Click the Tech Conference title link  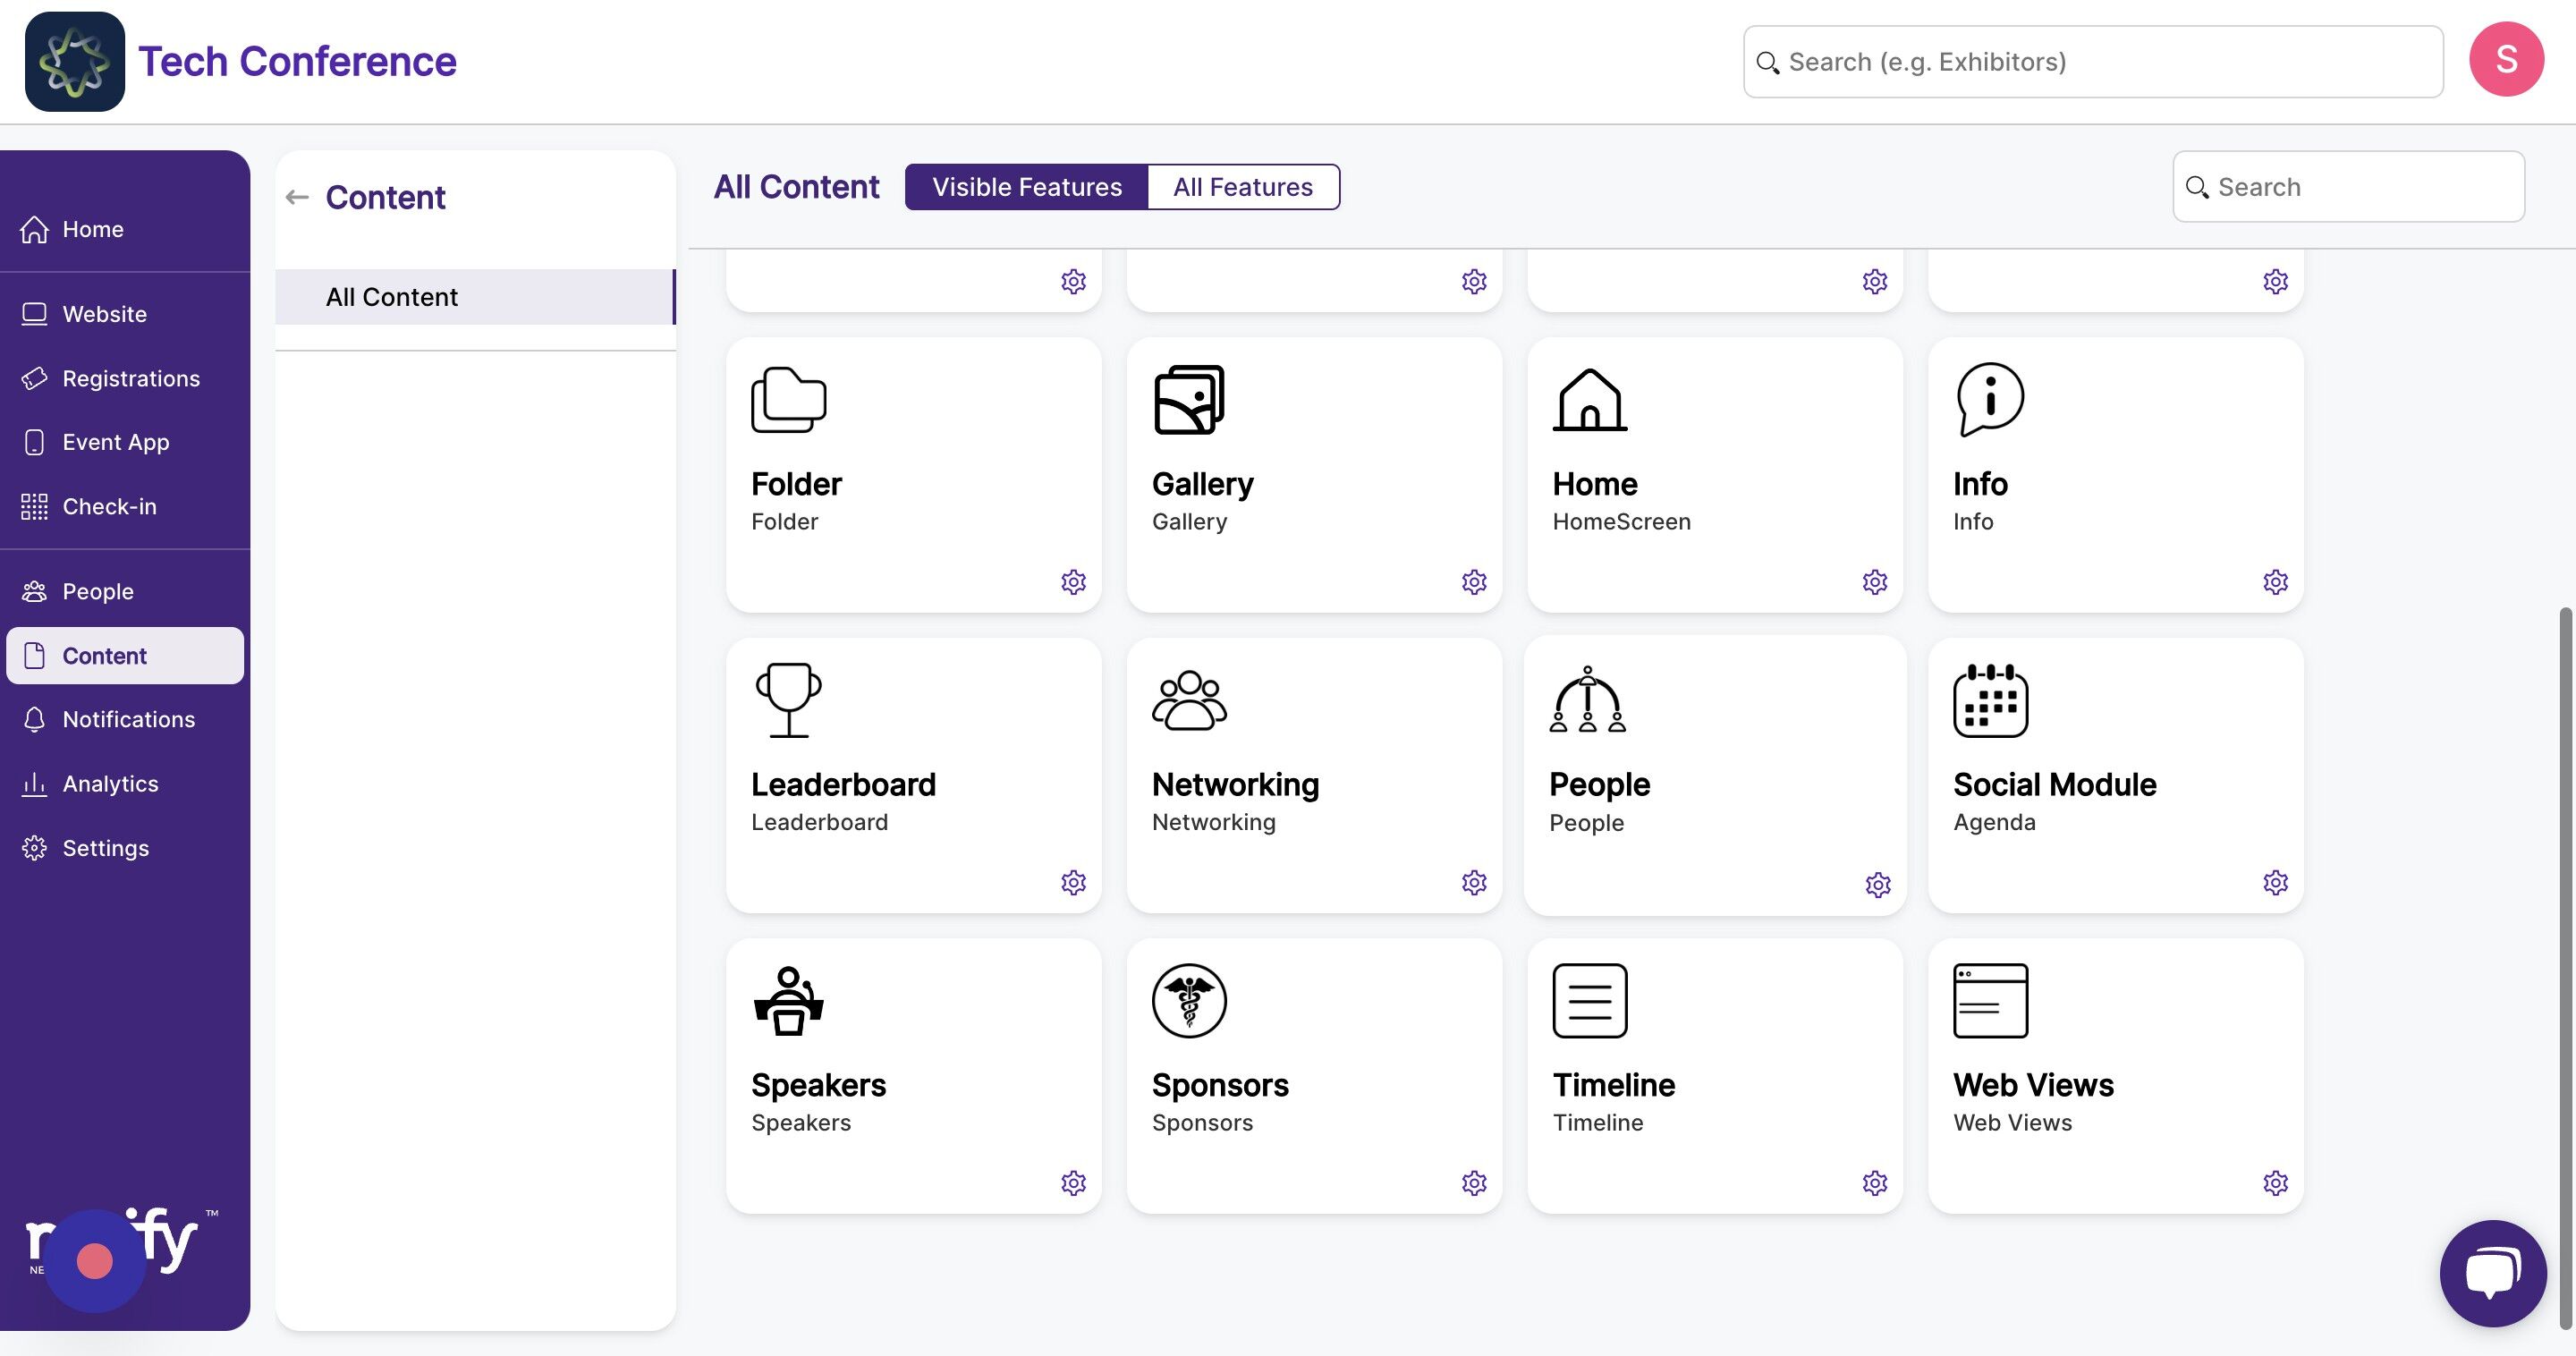point(296,61)
